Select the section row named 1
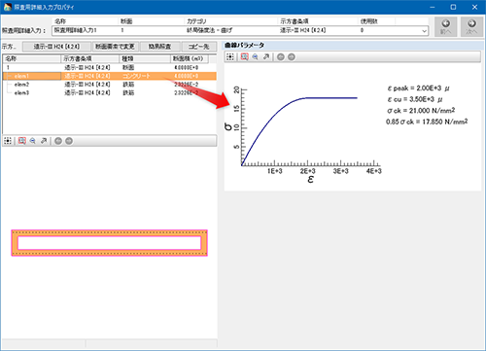 point(110,67)
